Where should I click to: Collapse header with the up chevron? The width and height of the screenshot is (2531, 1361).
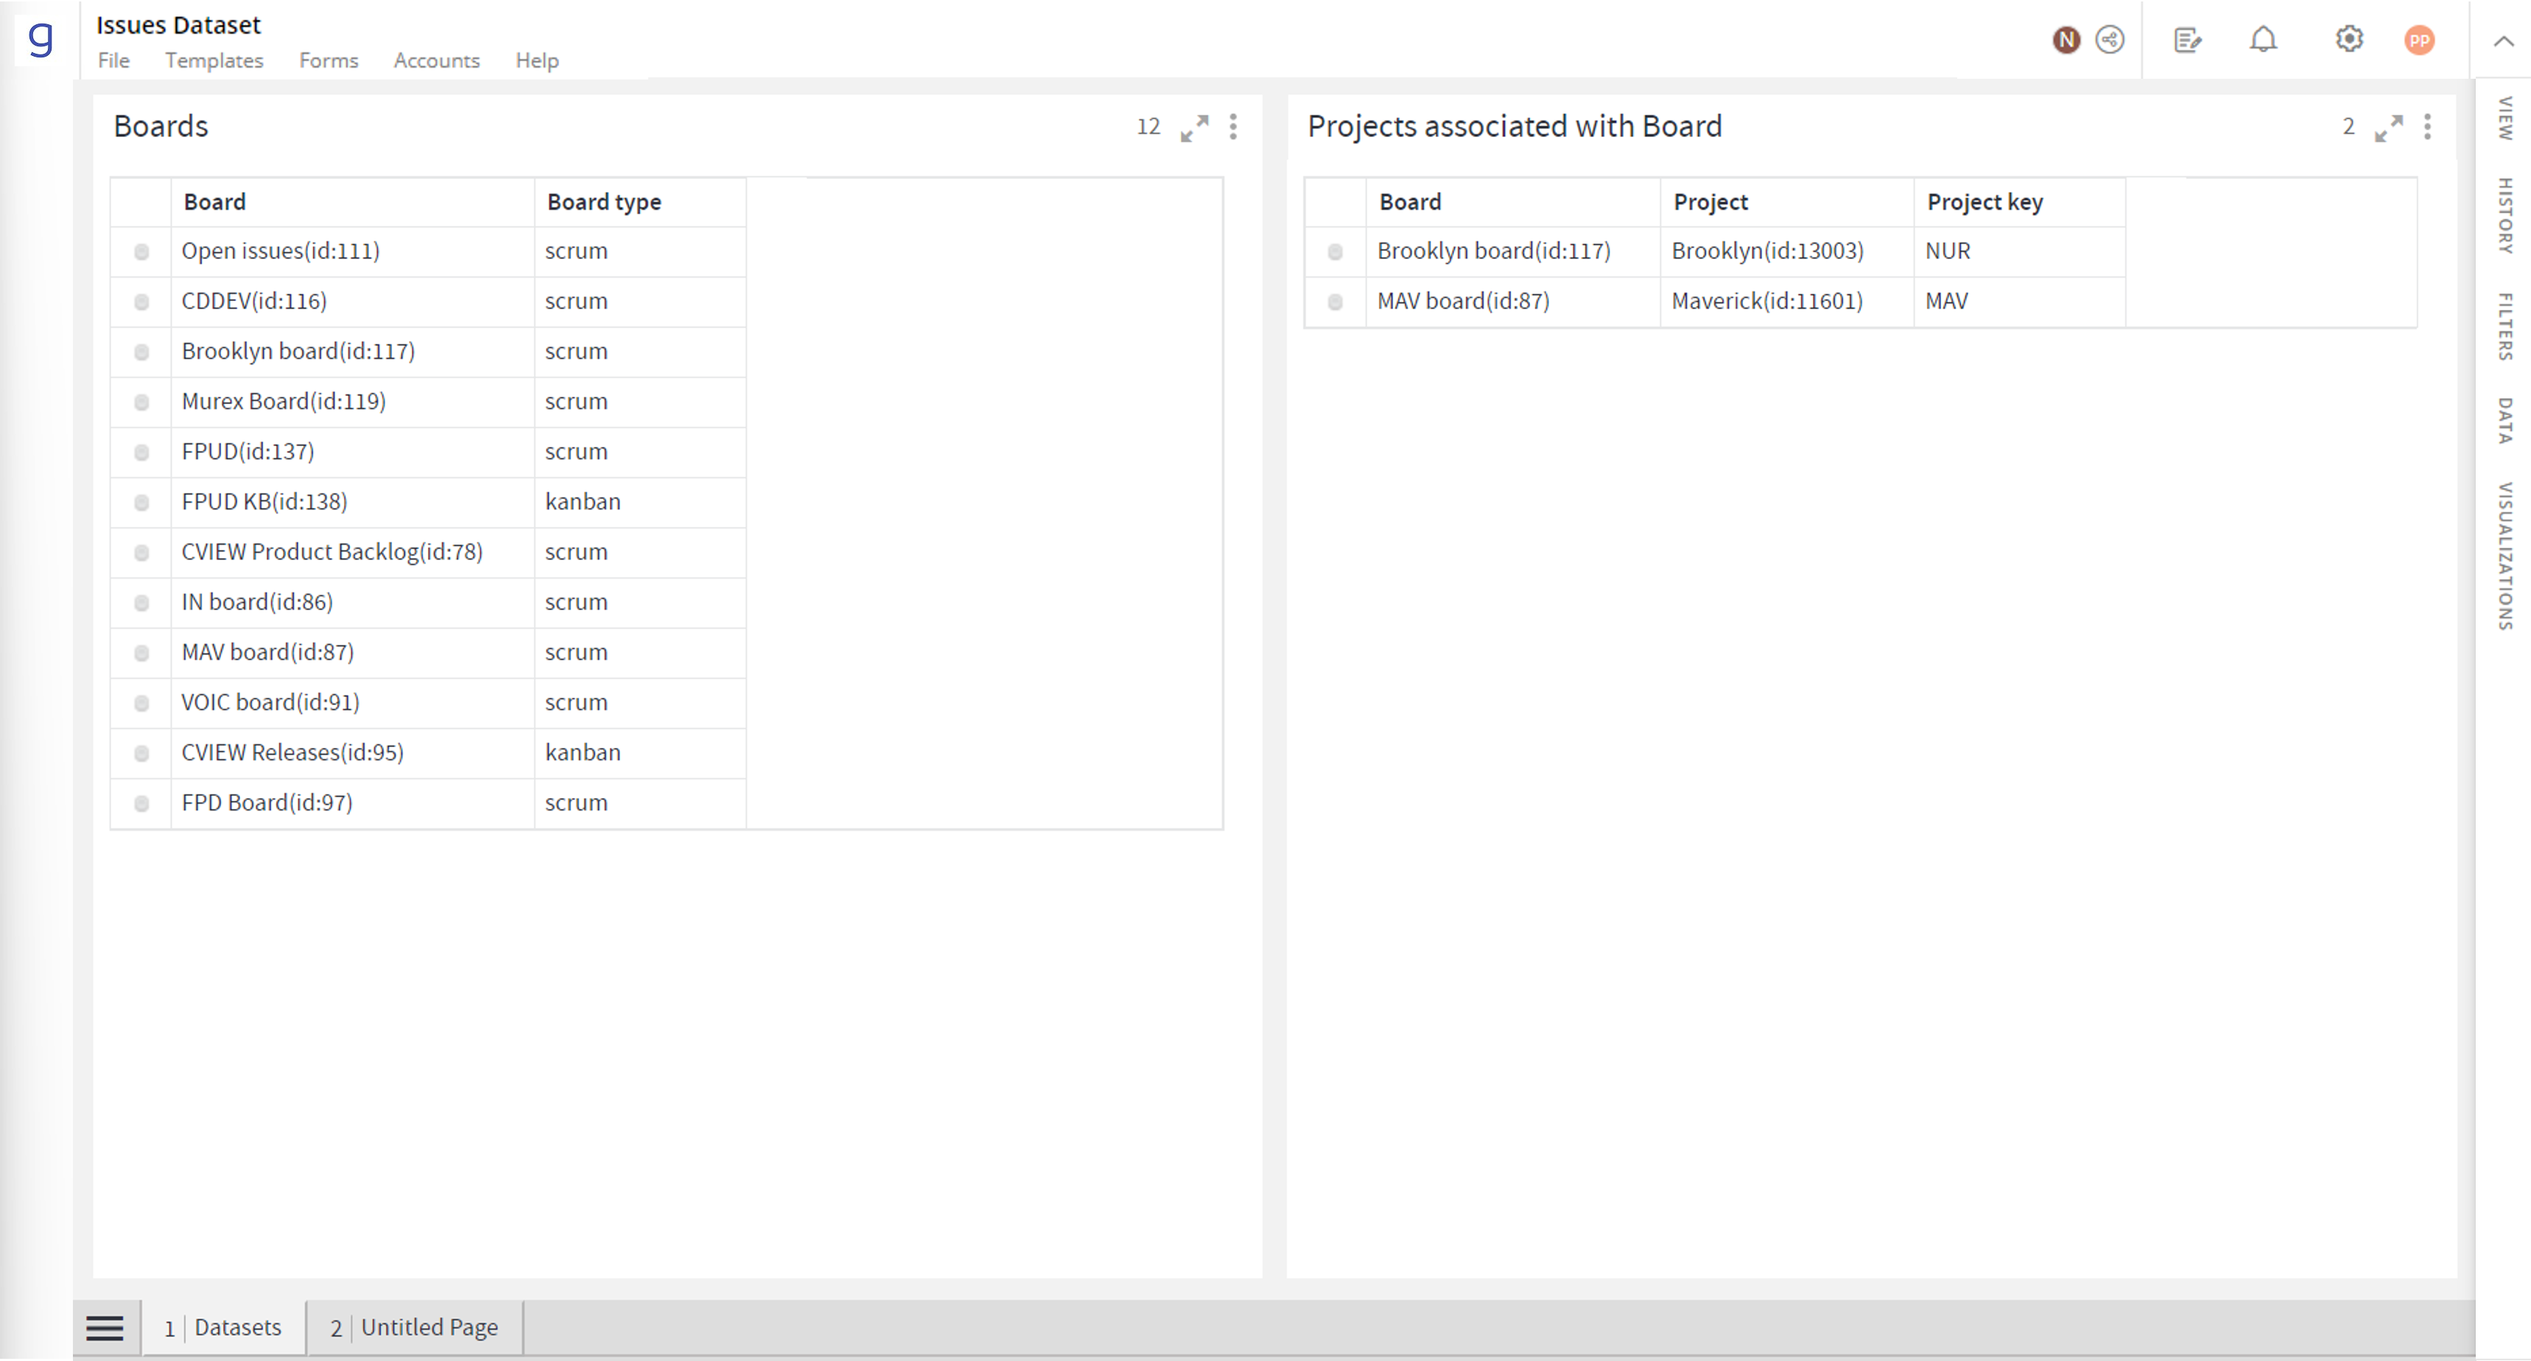click(x=2504, y=41)
